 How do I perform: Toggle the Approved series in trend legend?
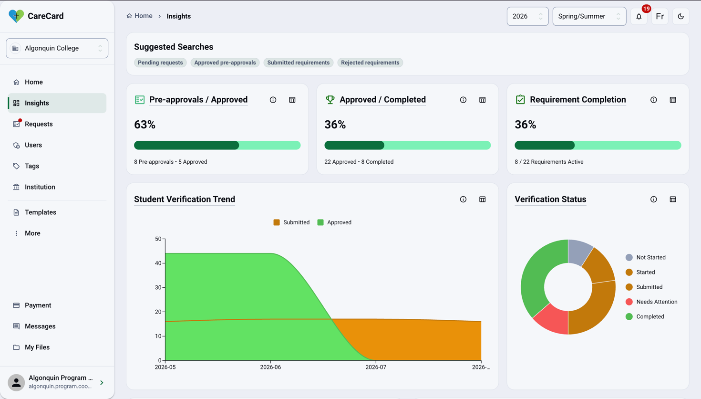(334, 222)
